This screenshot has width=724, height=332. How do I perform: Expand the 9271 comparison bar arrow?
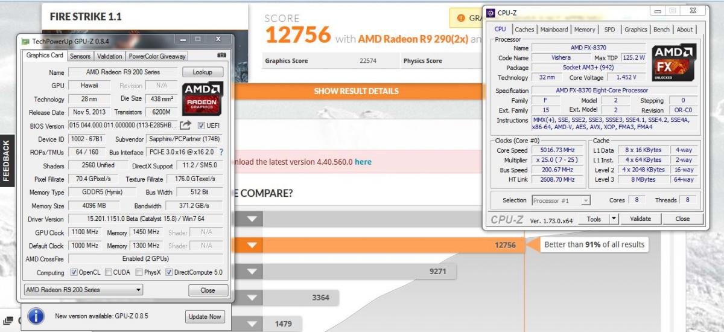click(252, 272)
